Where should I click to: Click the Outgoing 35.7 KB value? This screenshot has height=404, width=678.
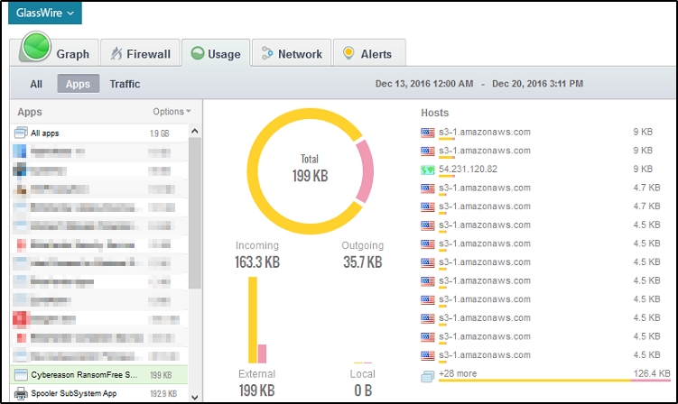coord(362,262)
